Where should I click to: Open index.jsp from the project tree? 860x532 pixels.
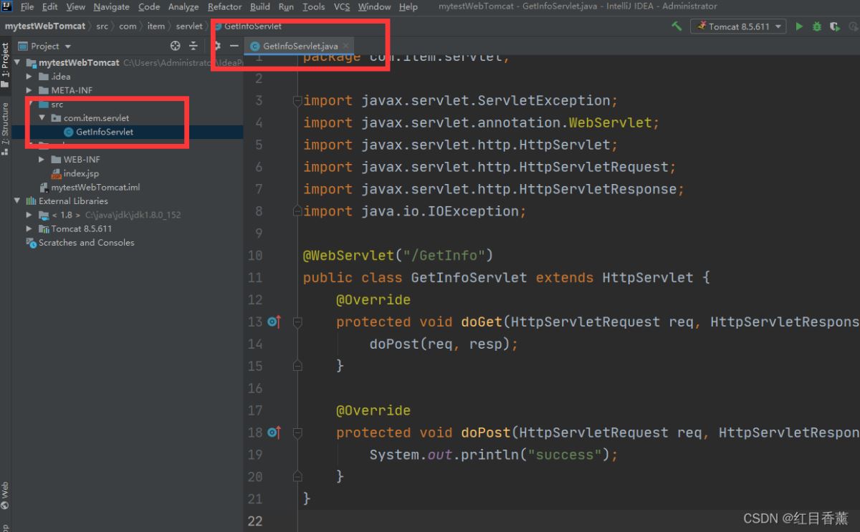[x=80, y=173]
